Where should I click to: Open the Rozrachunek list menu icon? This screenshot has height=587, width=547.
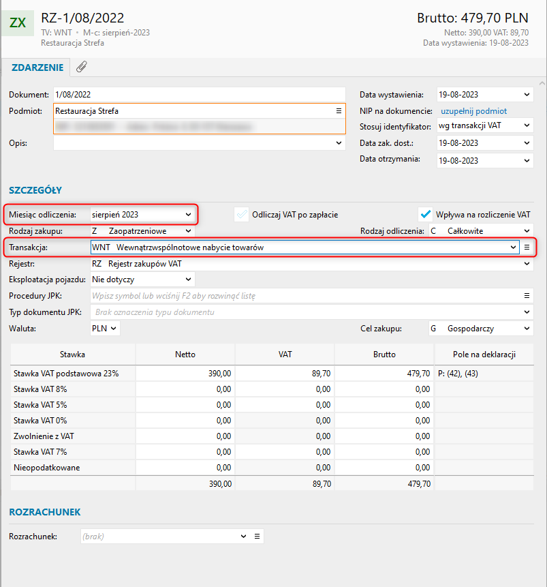pos(257,537)
